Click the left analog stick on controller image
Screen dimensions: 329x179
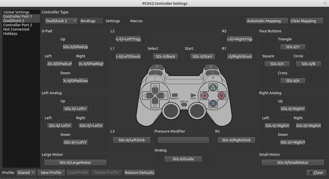171,111
